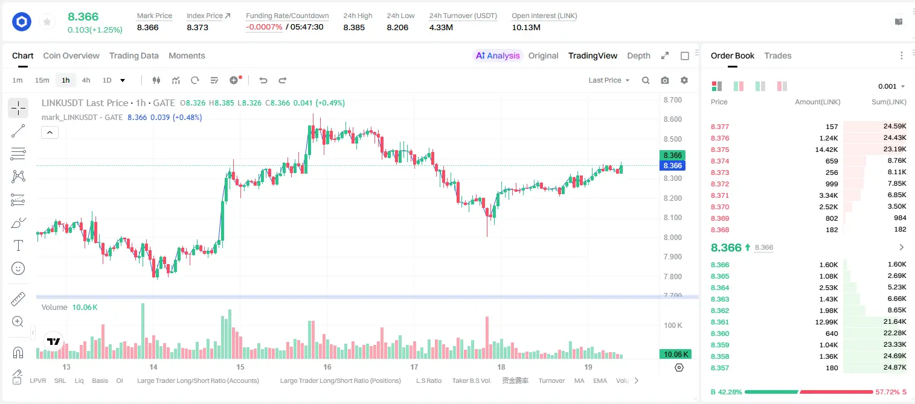Choose the ruler measure tool
Image resolution: width=915 pixels, height=404 pixels.
click(18, 299)
